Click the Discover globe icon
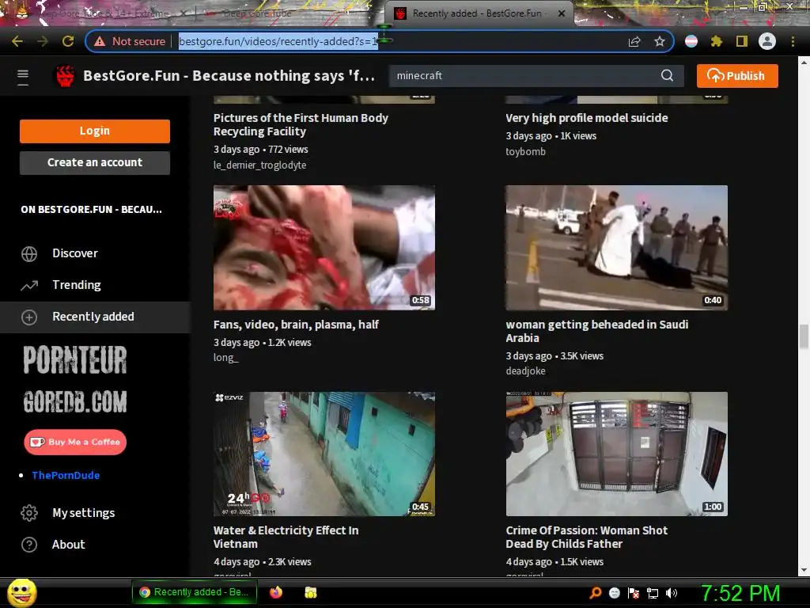This screenshot has height=608, width=810. coord(29,254)
